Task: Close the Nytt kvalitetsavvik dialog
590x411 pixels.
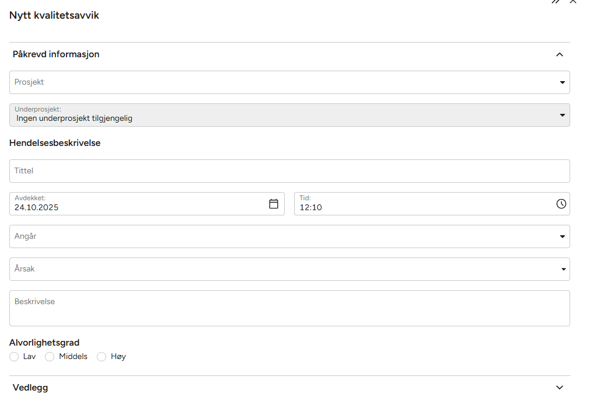Action: (x=573, y=2)
